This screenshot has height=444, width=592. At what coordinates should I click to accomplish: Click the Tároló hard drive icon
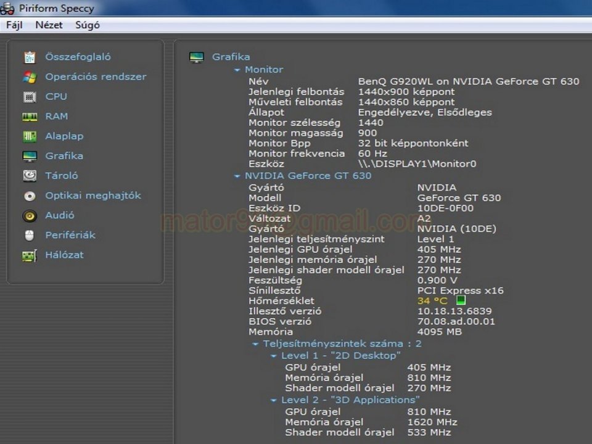[30, 176]
